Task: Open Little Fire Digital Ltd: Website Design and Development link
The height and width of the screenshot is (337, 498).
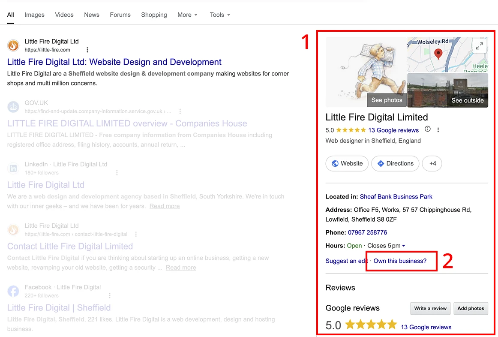Action: (x=114, y=62)
